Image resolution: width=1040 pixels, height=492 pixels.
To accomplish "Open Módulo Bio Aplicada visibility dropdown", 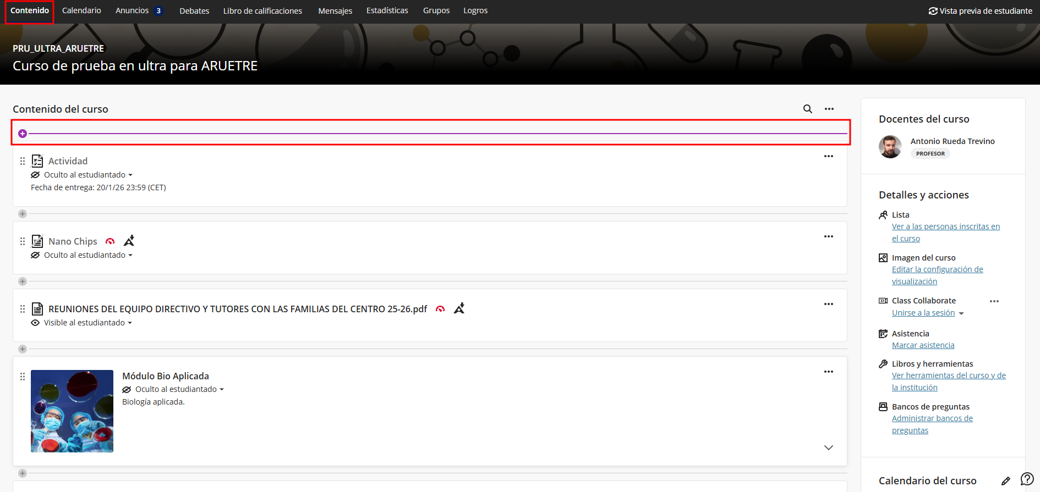I will (179, 389).
